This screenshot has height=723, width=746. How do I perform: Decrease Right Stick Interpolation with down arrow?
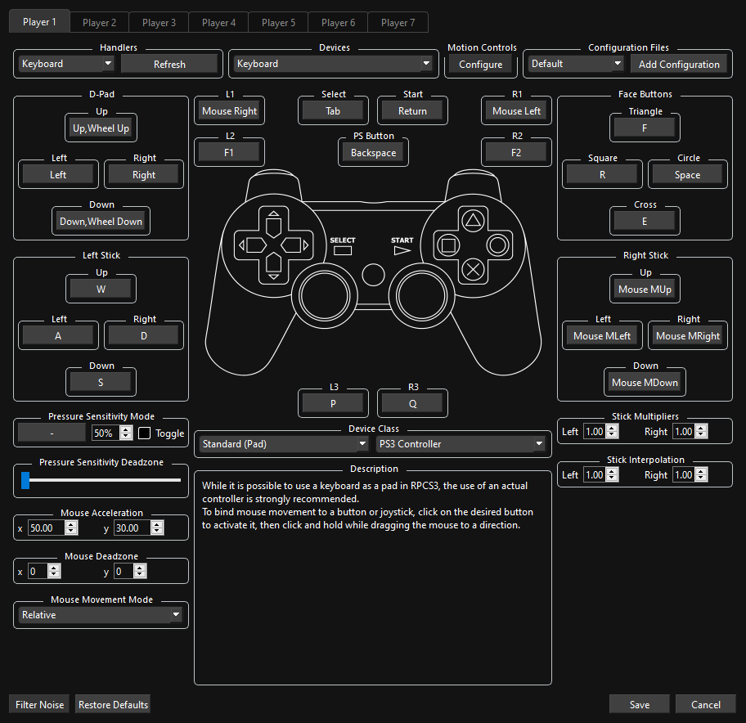coord(701,478)
